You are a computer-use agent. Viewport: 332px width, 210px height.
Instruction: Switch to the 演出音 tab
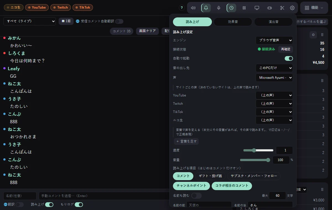[x=273, y=22]
